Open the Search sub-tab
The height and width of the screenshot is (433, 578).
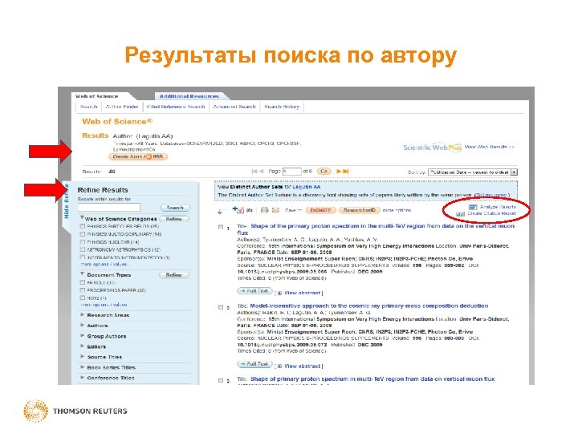[x=89, y=107]
